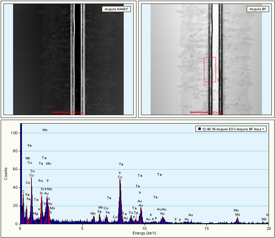Click the 100 tick on counts axis
This screenshot has height=238, width=275.
[x=14, y=133]
